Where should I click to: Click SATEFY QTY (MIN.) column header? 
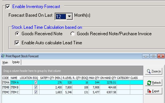[51, 78]
